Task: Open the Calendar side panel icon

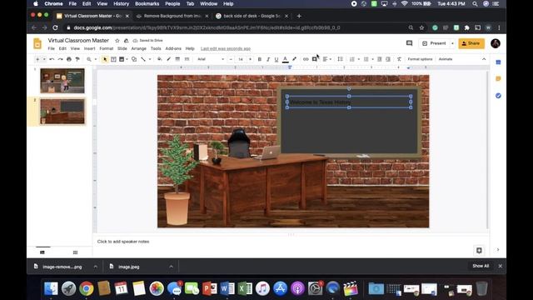Action: pos(498,62)
